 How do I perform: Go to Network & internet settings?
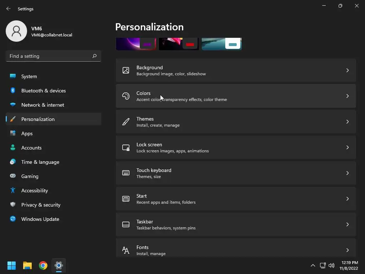[43, 105]
